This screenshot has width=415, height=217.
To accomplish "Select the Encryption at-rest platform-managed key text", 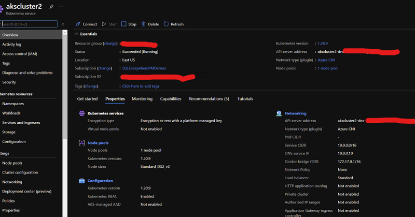I will tap(181, 121).
